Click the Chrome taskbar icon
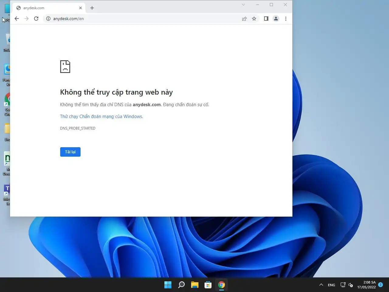The image size is (389, 292). 222,285
